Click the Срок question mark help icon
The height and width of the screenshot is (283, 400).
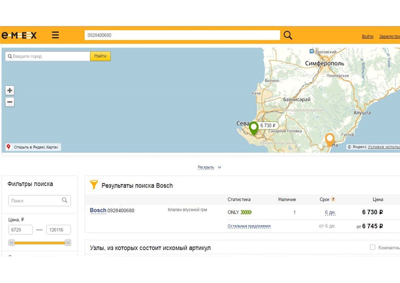333,199
